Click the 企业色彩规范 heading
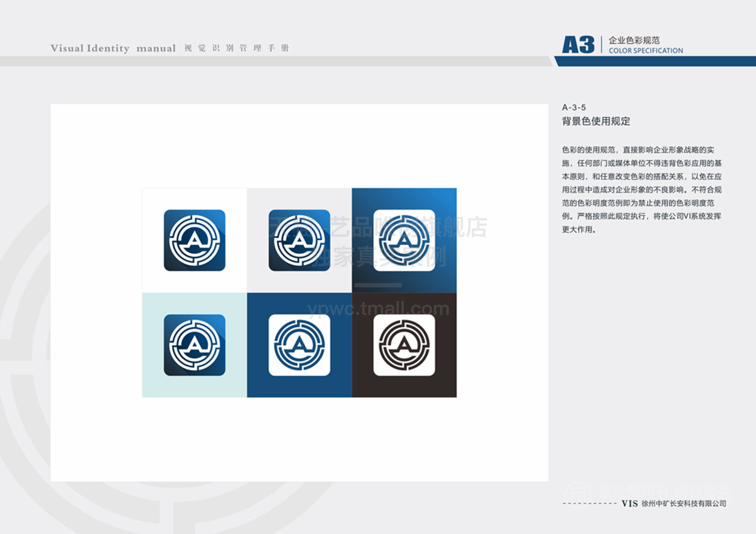756x534 pixels. [x=634, y=40]
